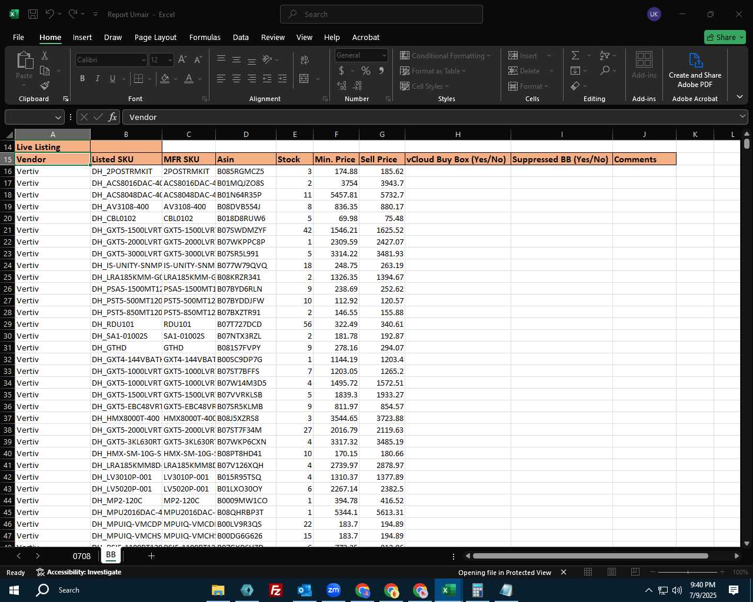Apply Comma Style format
Screen dimensions: 753x602
pos(381,71)
